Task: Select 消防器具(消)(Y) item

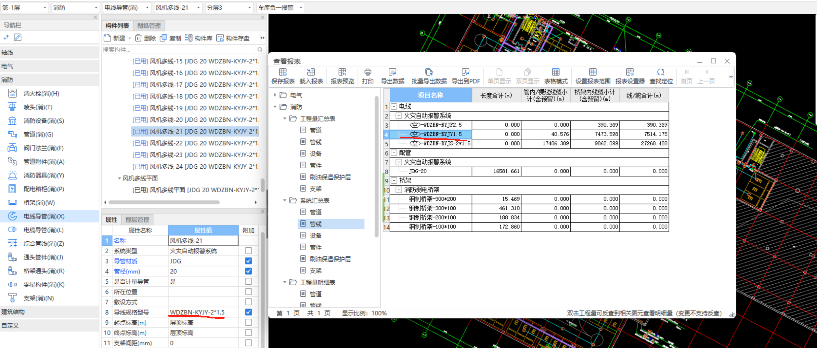Action: 44,175
